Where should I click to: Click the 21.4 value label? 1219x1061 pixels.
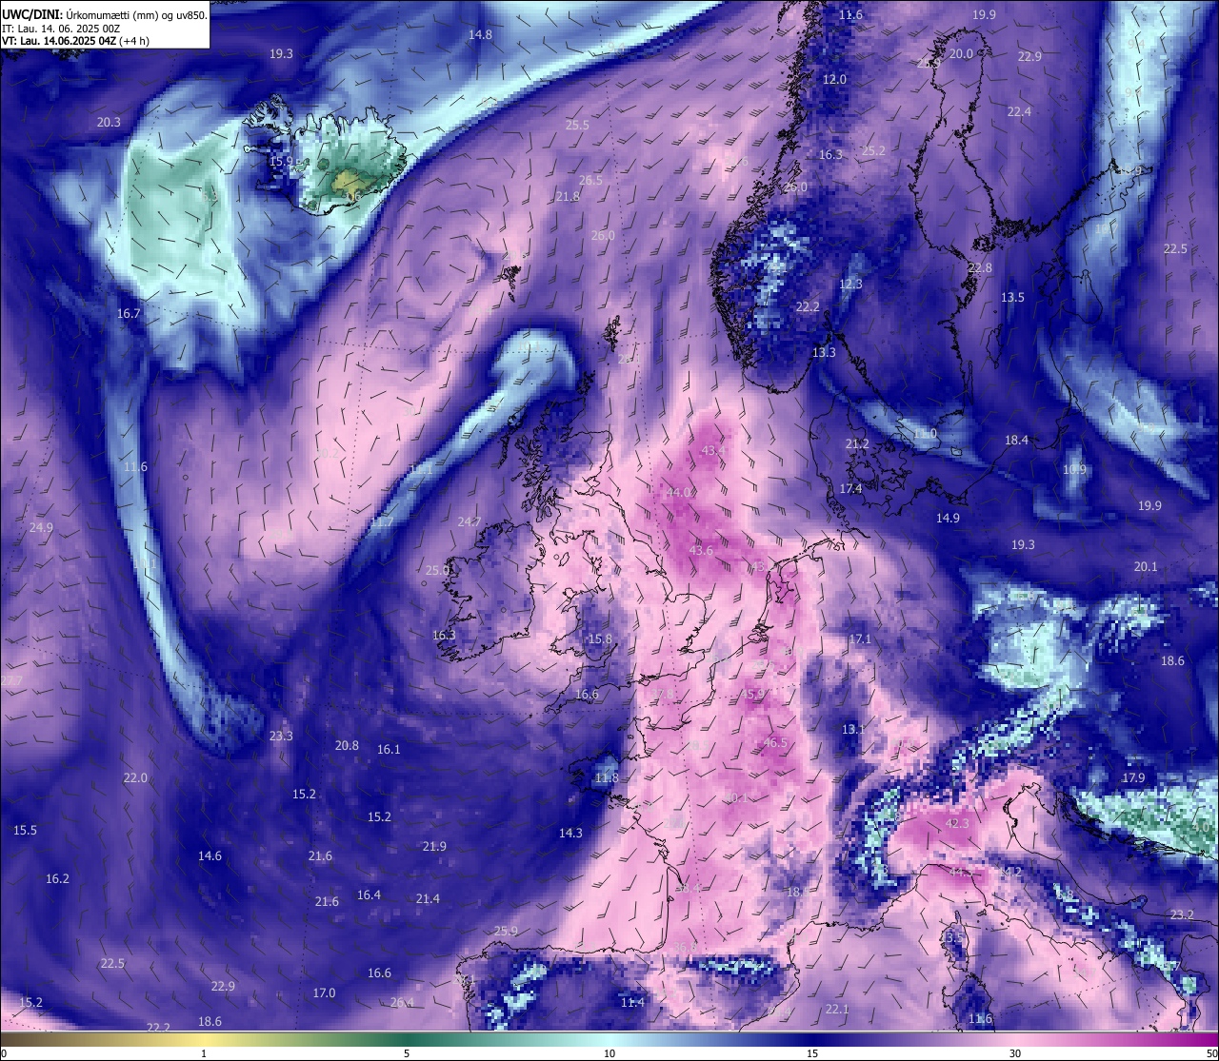(428, 898)
